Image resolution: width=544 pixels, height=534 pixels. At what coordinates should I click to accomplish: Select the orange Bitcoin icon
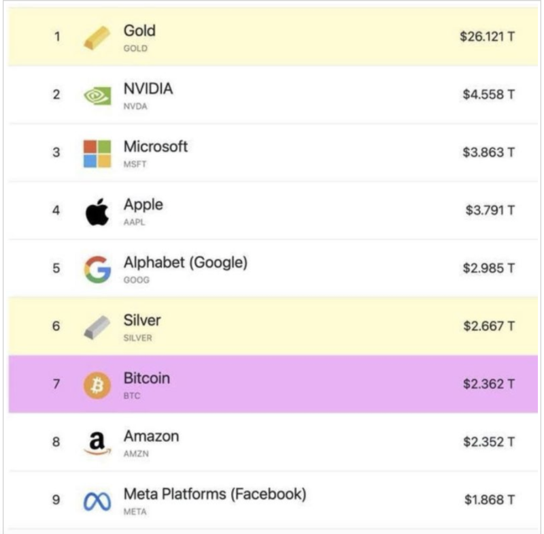97,386
